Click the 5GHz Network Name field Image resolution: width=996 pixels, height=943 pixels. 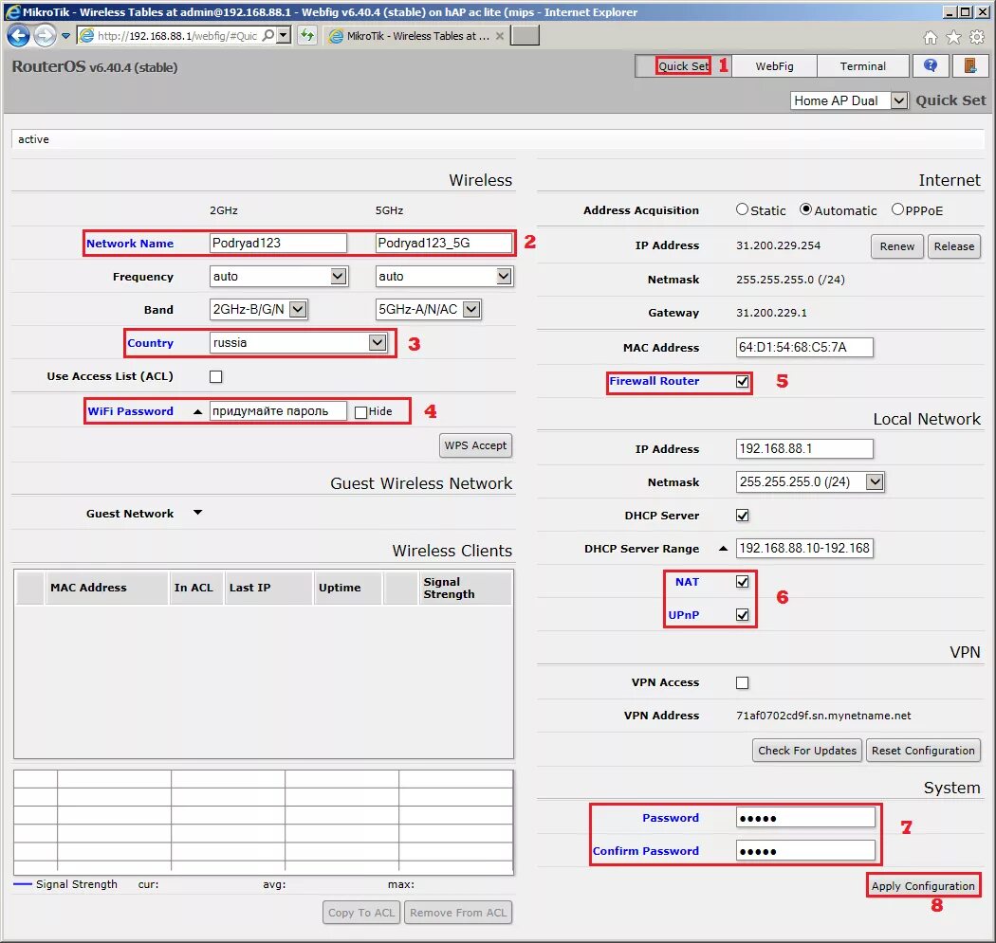coord(443,243)
